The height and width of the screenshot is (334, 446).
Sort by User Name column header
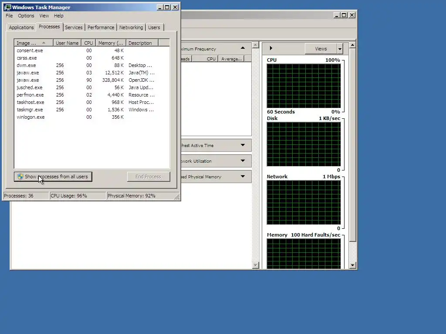pyautogui.click(x=67, y=43)
